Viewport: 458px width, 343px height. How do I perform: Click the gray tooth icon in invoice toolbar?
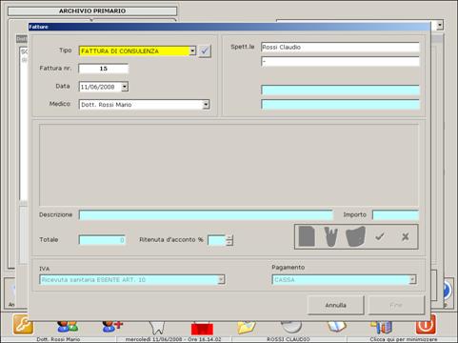click(x=331, y=236)
